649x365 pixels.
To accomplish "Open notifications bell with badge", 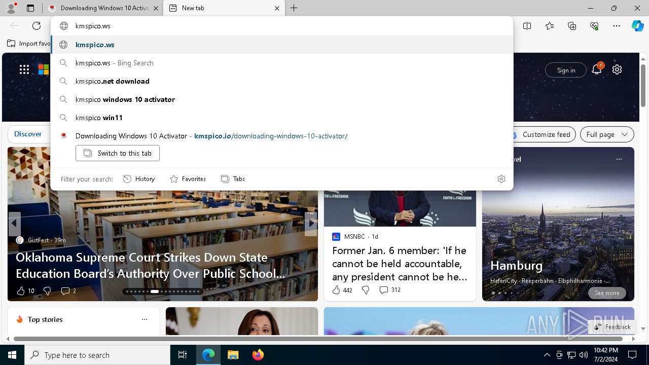I will 597,70.
